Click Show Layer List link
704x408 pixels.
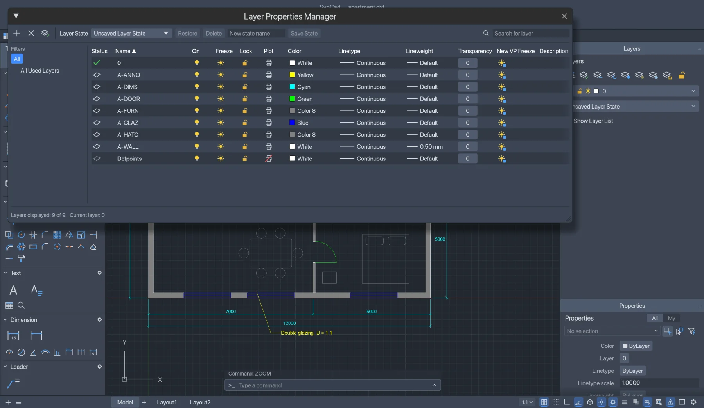click(593, 121)
